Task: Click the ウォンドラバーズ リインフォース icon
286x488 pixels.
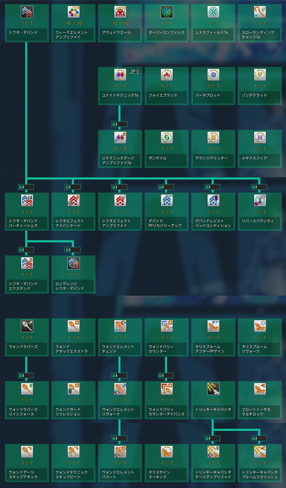Action: tap(27, 389)
